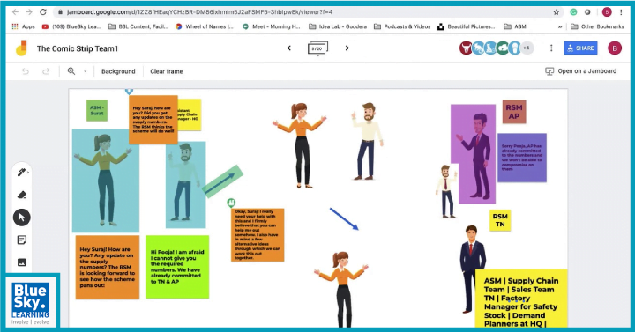Click the Zoom magnifier icon
The width and height of the screenshot is (635, 332).
click(71, 71)
